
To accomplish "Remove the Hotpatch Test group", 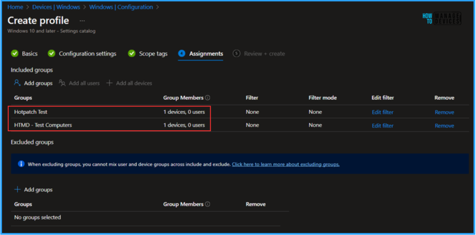I will [444, 112].
